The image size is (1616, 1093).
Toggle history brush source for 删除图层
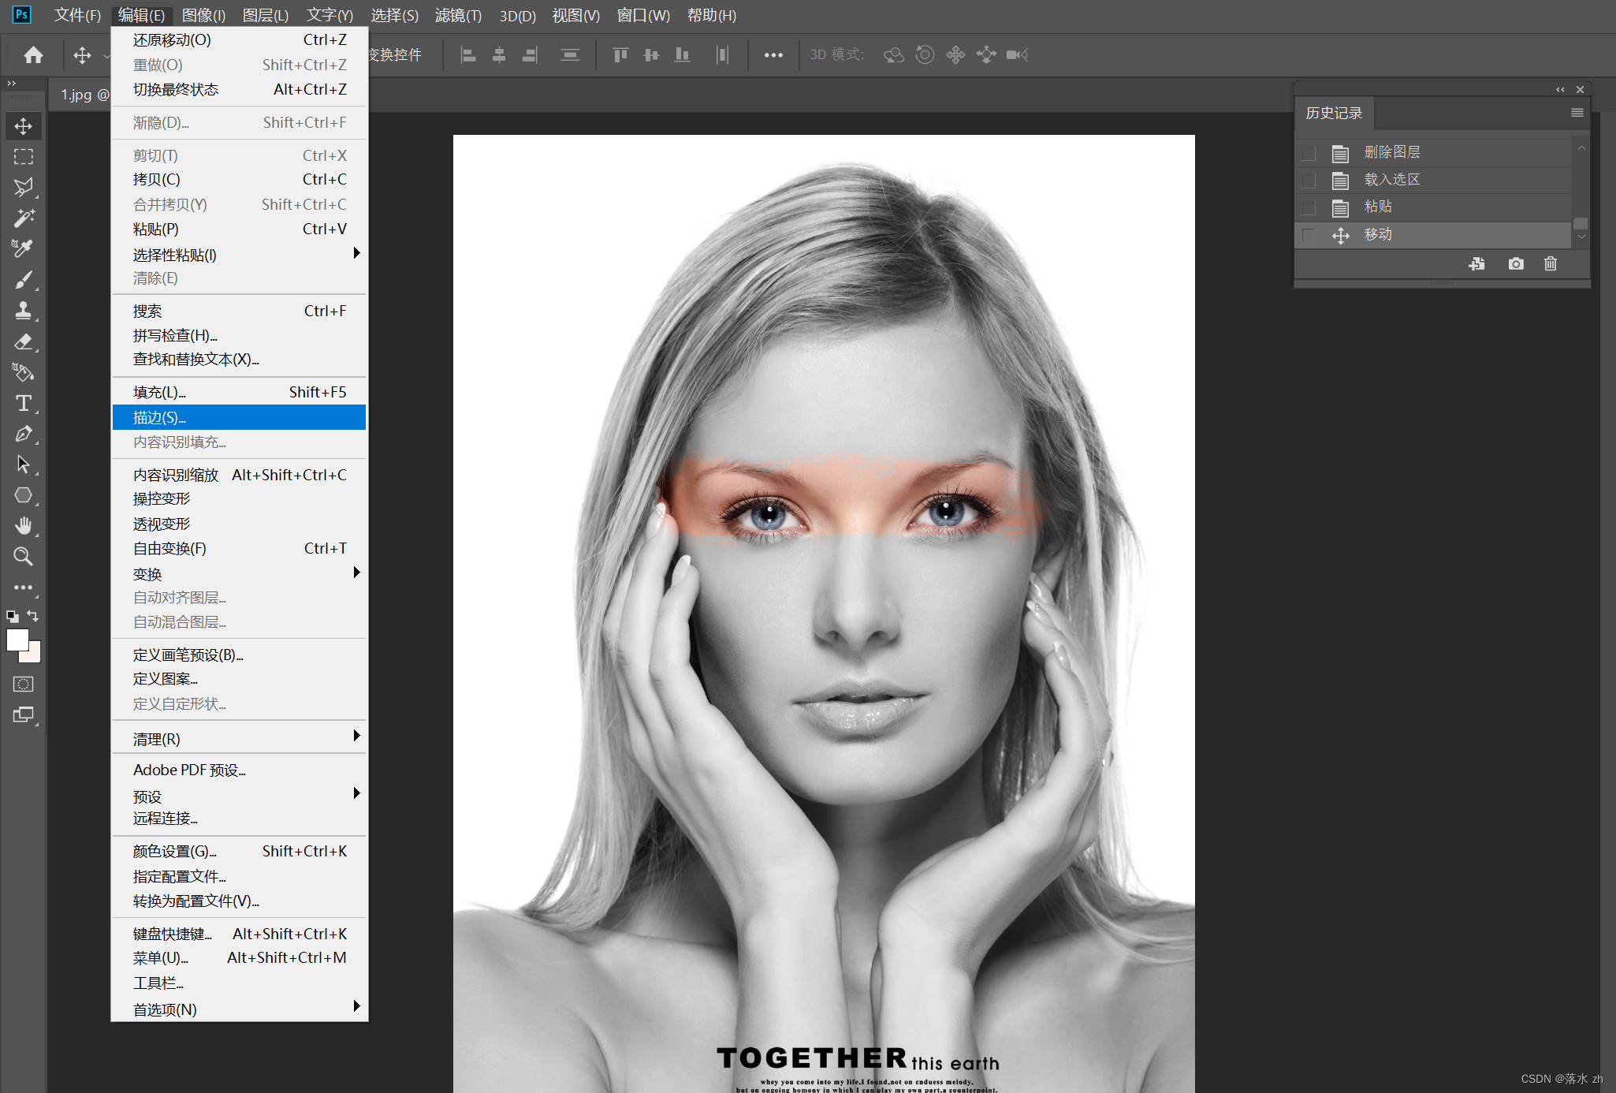tap(1309, 153)
